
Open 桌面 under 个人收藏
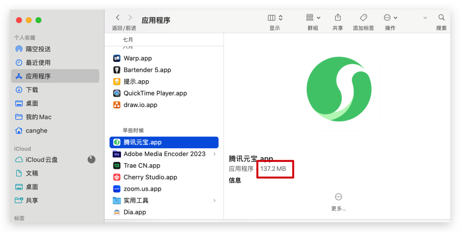pyautogui.click(x=55, y=103)
